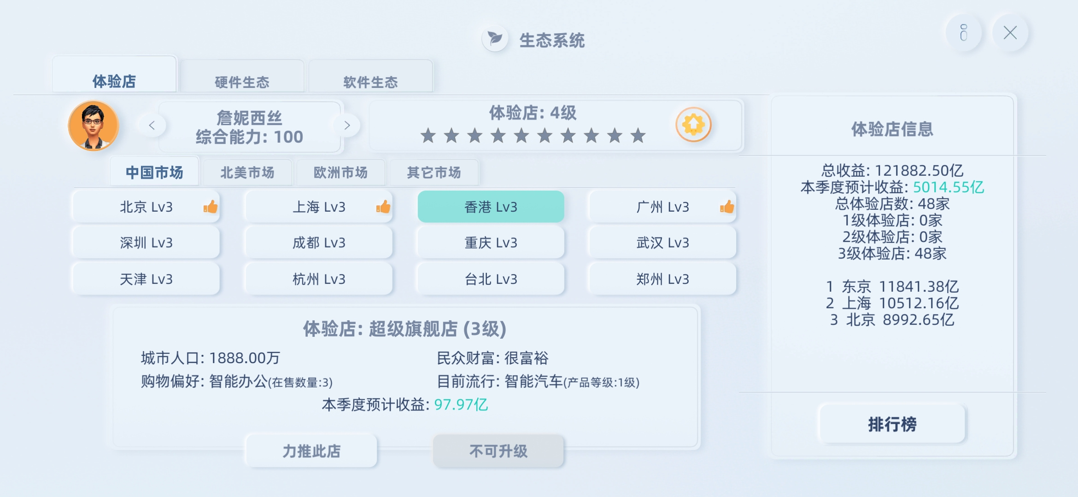Go to previous manager with left chevron

pyautogui.click(x=152, y=125)
